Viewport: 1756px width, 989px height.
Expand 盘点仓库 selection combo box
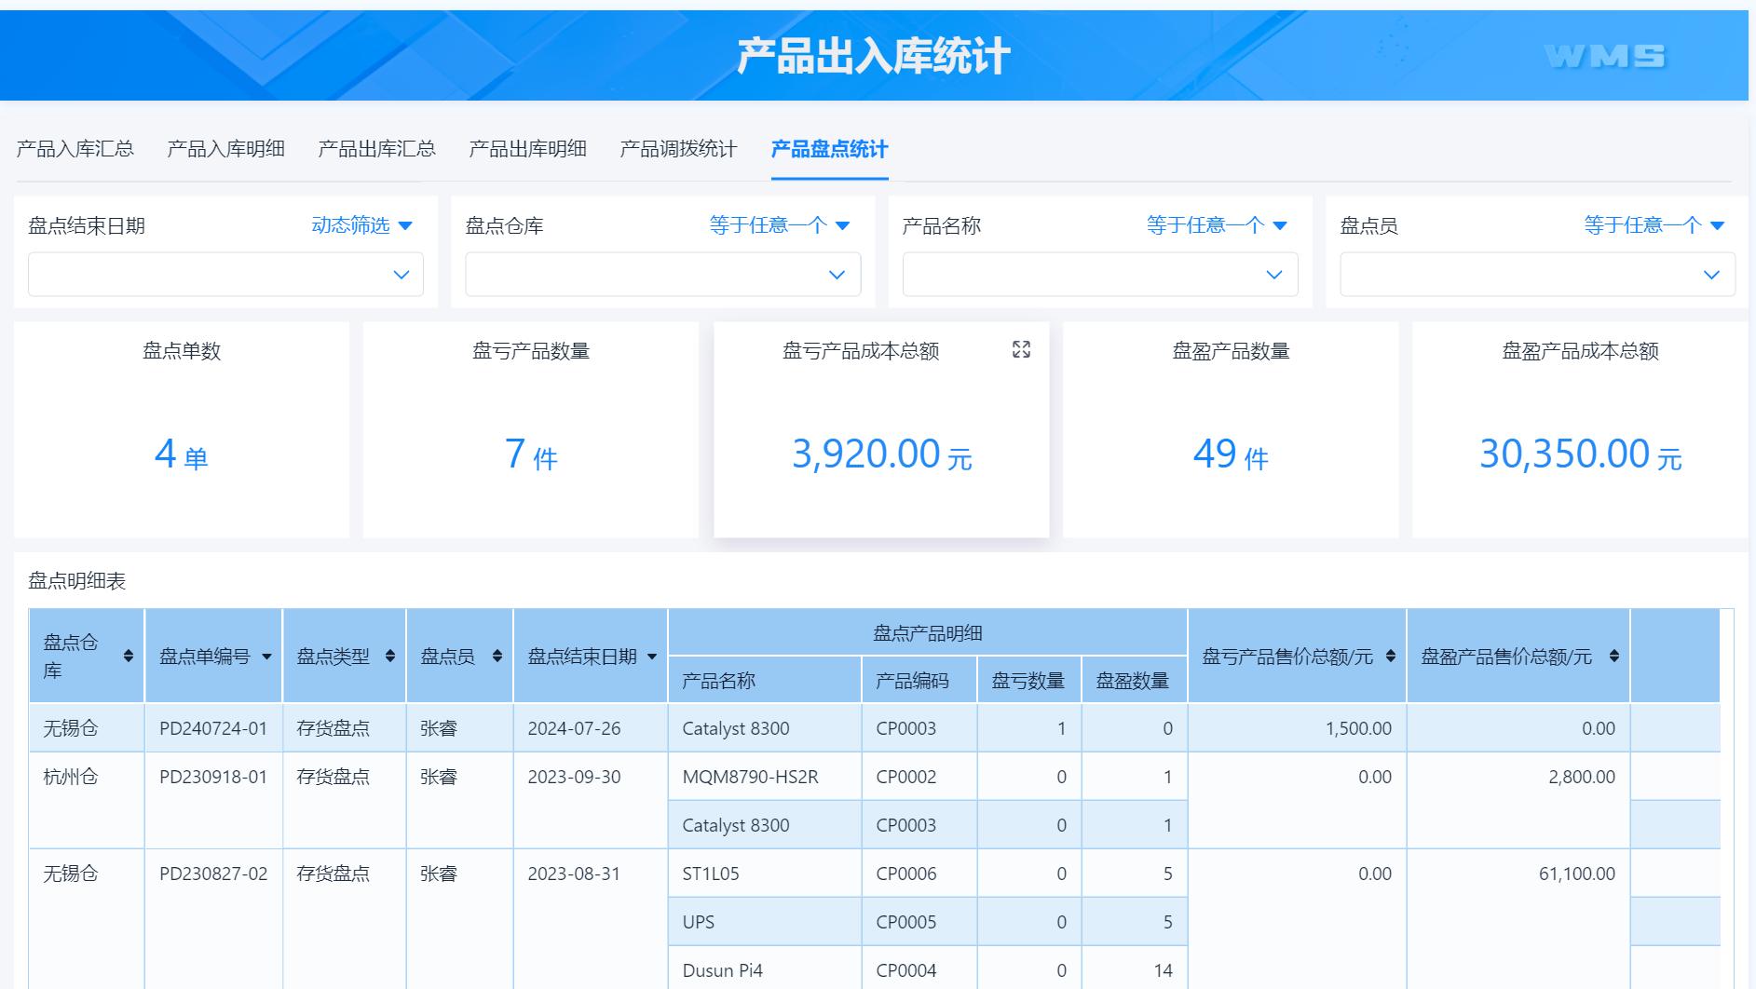tap(662, 275)
